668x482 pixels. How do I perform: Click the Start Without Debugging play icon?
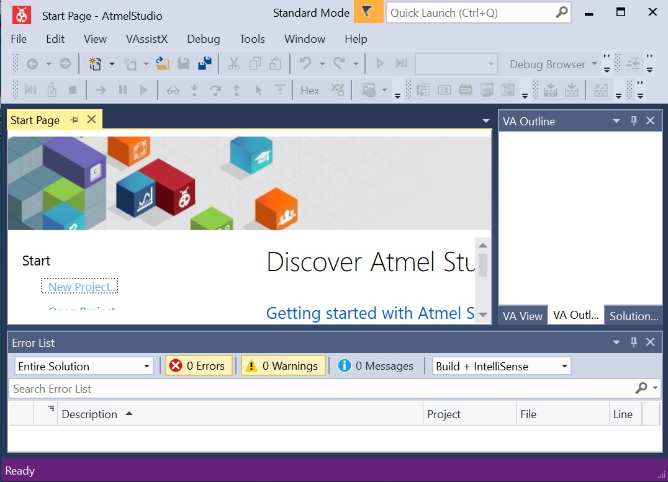[379, 64]
